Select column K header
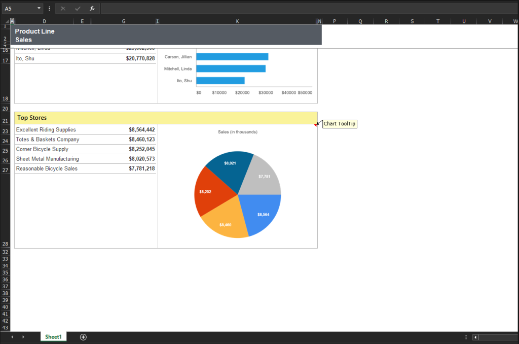Image resolution: width=519 pixels, height=344 pixels. pyautogui.click(x=237, y=21)
